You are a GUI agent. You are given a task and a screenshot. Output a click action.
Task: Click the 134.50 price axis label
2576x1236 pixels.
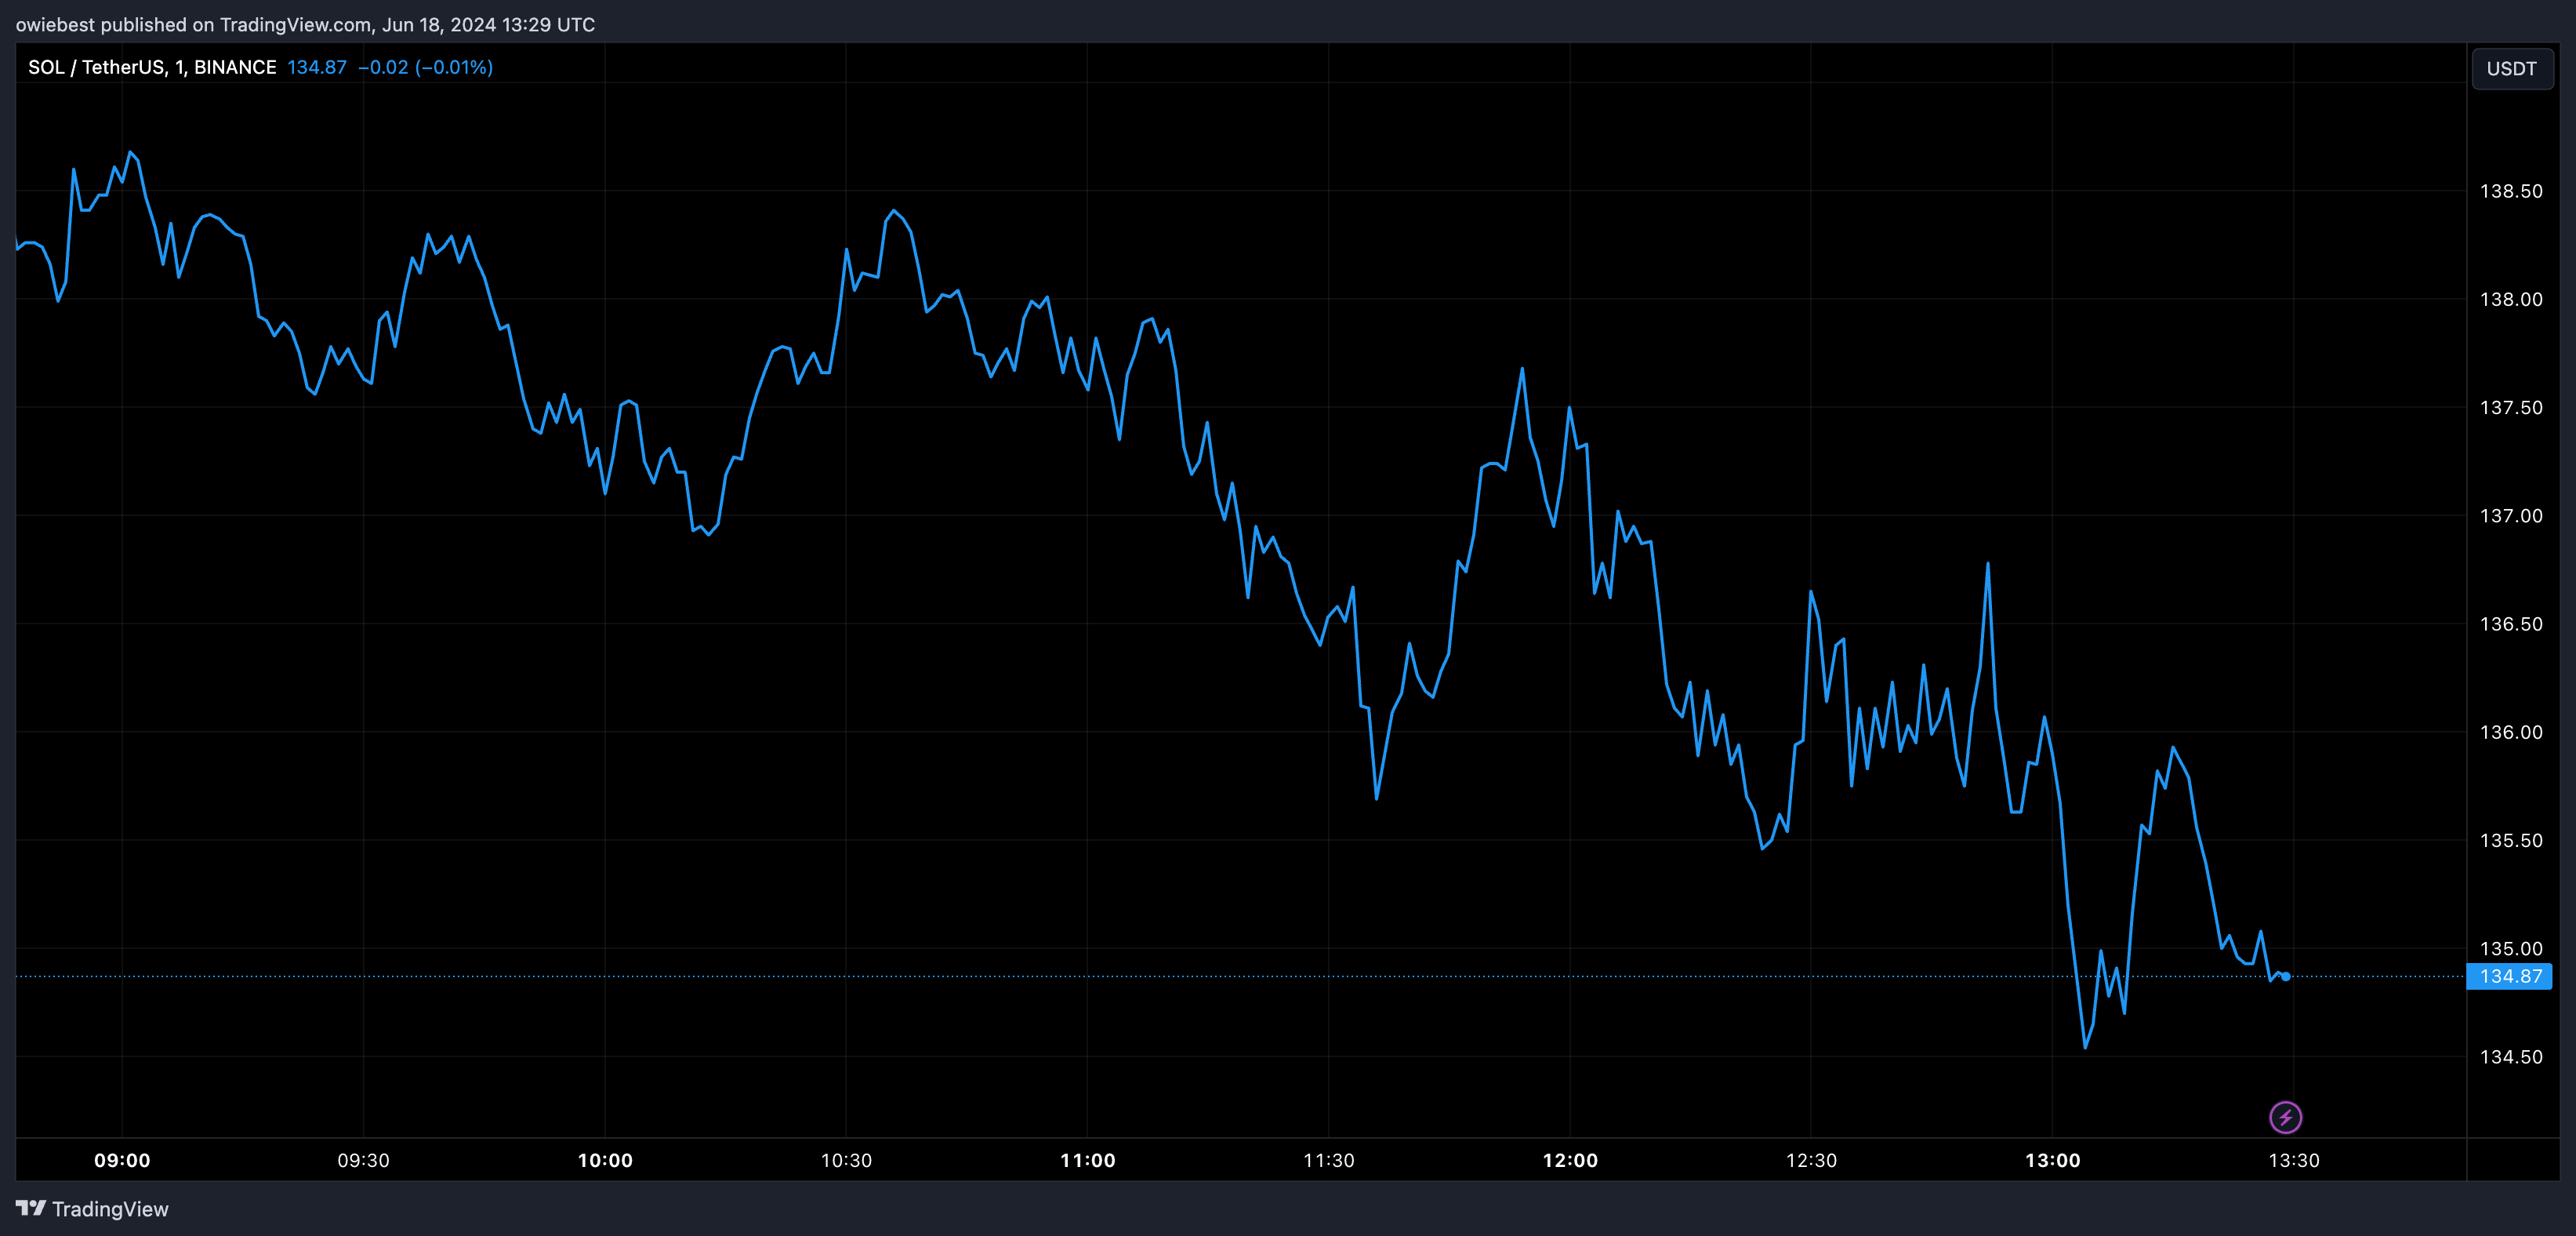point(2511,1057)
